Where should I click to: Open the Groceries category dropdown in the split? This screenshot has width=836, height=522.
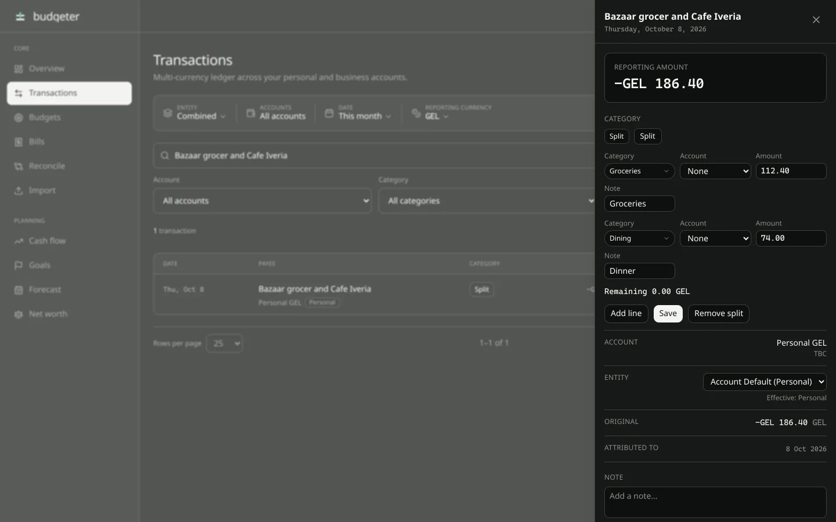pyautogui.click(x=639, y=171)
